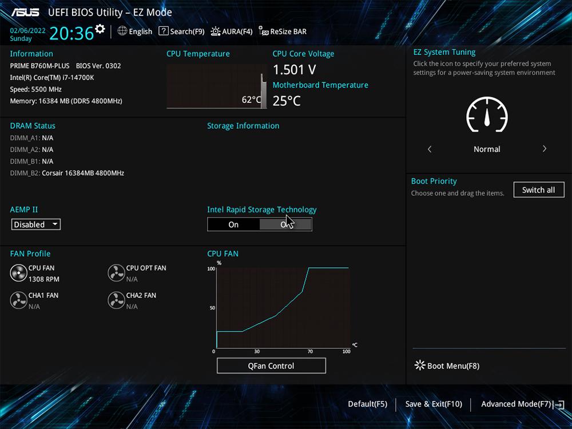The image size is (572, 429).
Task: Click the 1308 RPM fan speed
Action: pyautogui.click(x=44, y=279)
